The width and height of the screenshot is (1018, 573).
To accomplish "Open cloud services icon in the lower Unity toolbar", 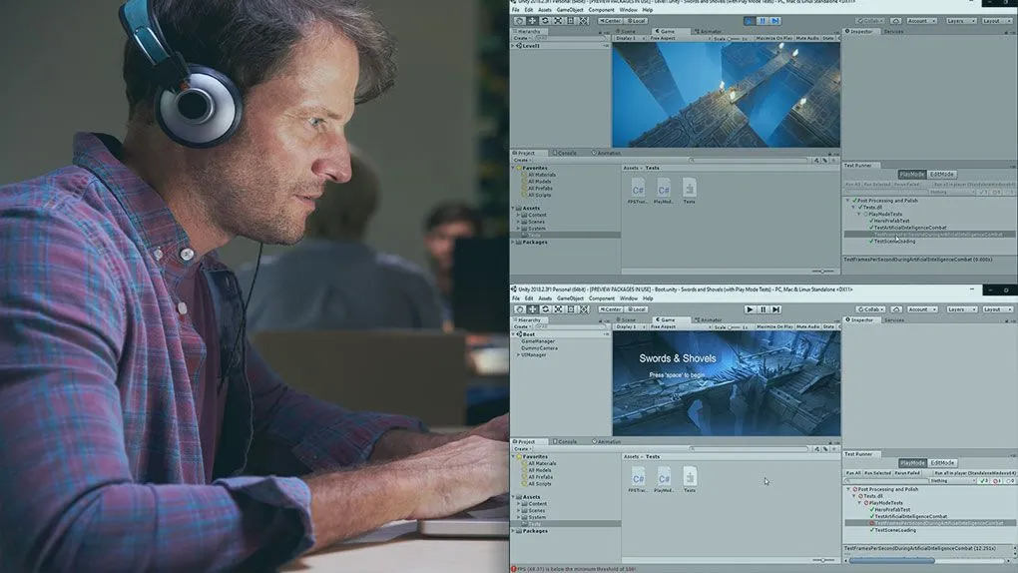I will [895, 309].
